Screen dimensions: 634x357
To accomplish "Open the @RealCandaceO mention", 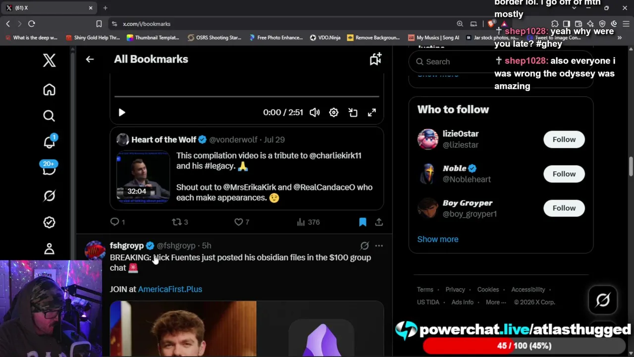I will [324, 187].
